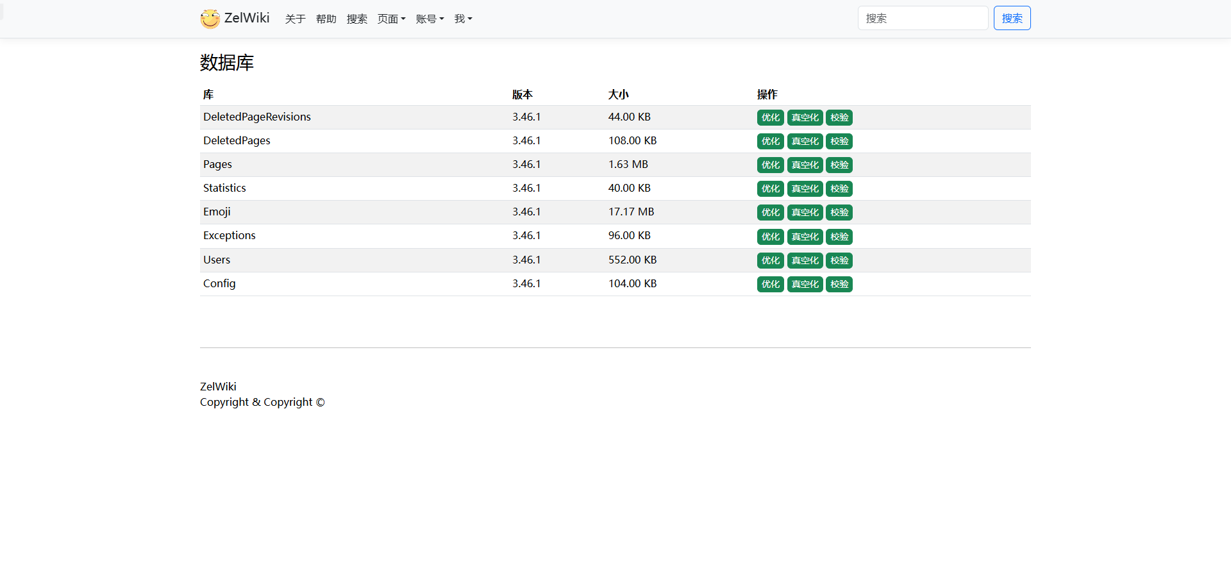Run 校验 on Exceptions database
Screen dimensions: 1231x584
click(839, 237)
